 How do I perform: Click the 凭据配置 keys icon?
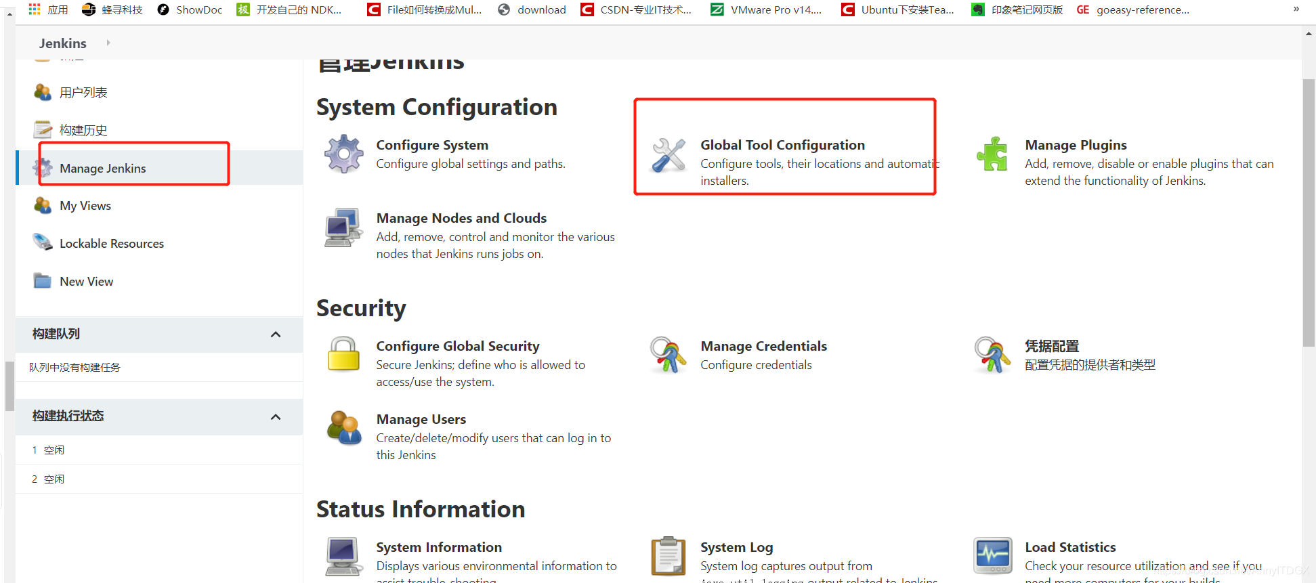[x=993, y=354]
